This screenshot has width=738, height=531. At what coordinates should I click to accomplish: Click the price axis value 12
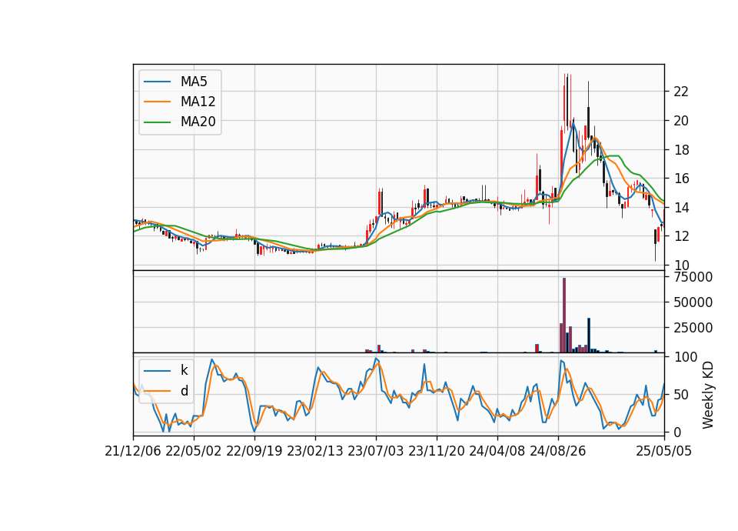681,236
